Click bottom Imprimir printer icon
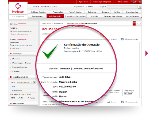150x122 pixels. (x=109, y=102)
